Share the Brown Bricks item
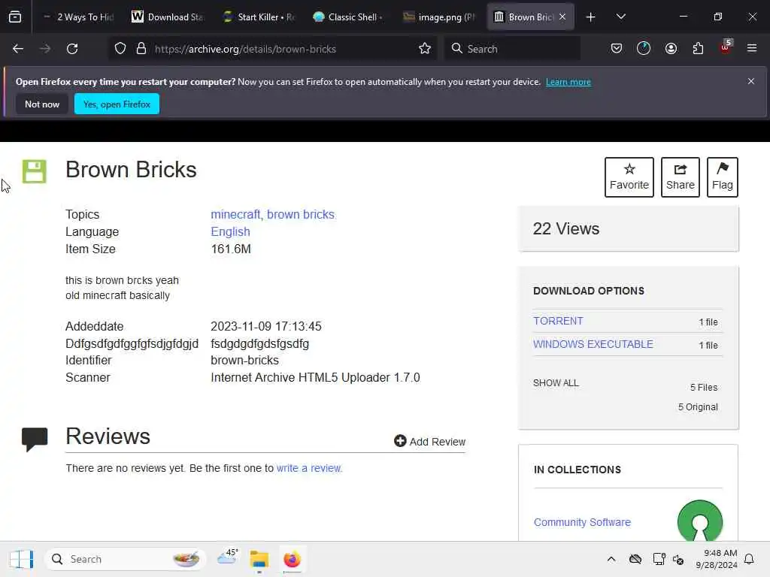The width and height of the screenshot is (770, 577). point(680,177)
